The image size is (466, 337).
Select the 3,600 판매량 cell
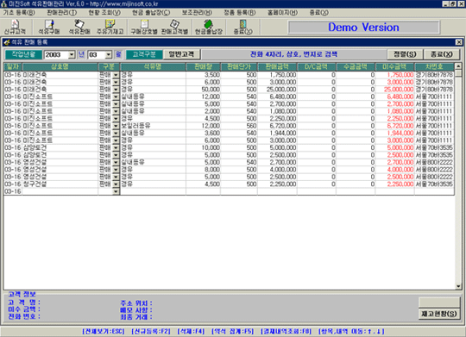[x=204, y=133]
